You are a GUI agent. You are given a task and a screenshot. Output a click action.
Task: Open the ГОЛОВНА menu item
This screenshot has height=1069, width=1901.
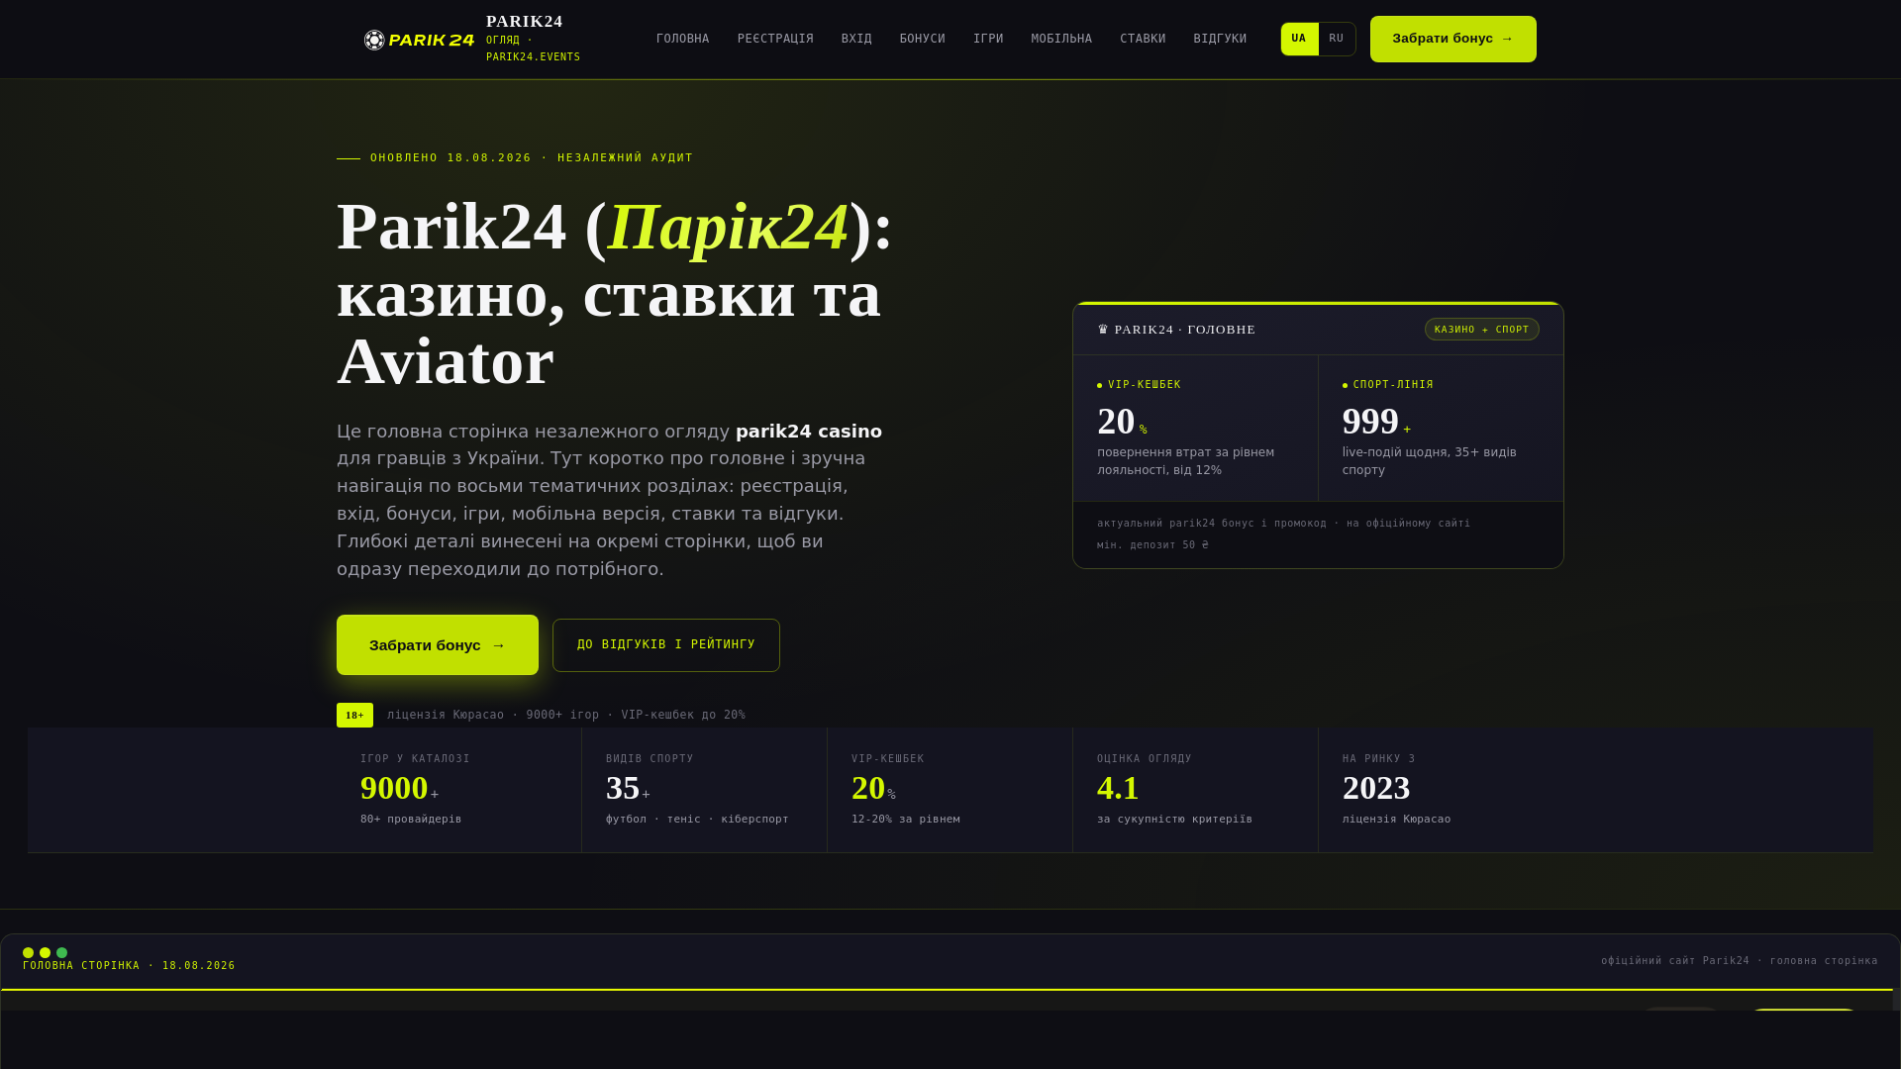click(x=682, y=39)
